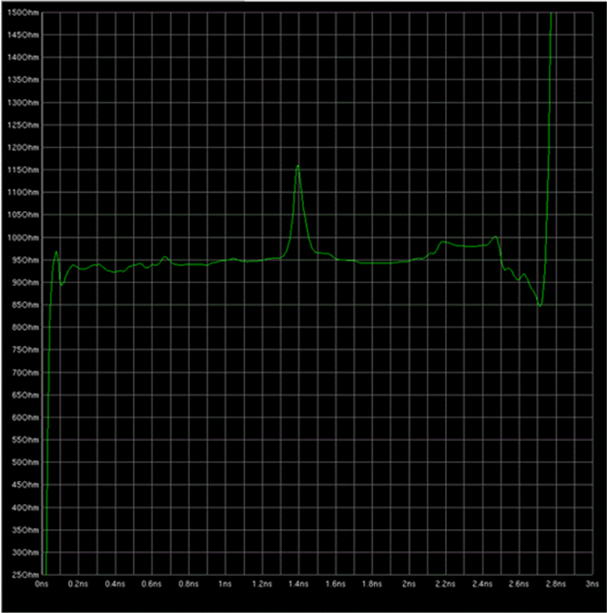The width and height of the screenshot is (607, 613).
Task: Click the 0.2ns time axis label
Action: [78, 584]
